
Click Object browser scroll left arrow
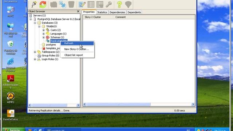(30, 105)
